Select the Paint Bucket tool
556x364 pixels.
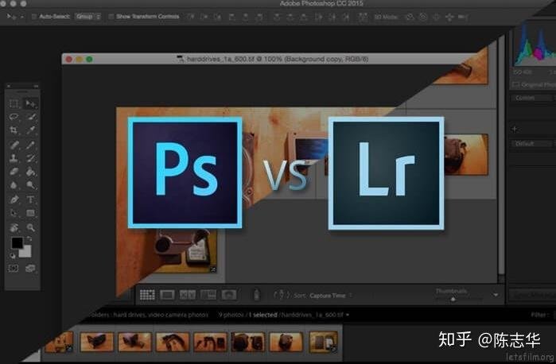coord(30,172)
